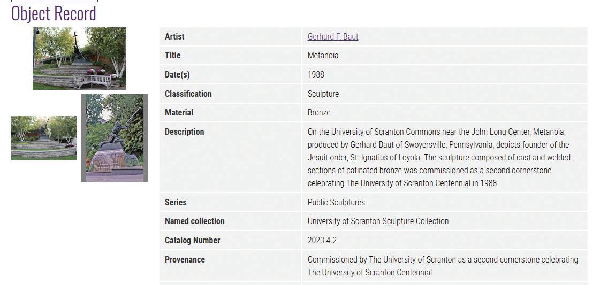The image size is (600, 285).
Task: Open the Gerhard F. Baut artist link
Action: click(x=332, y=36)
